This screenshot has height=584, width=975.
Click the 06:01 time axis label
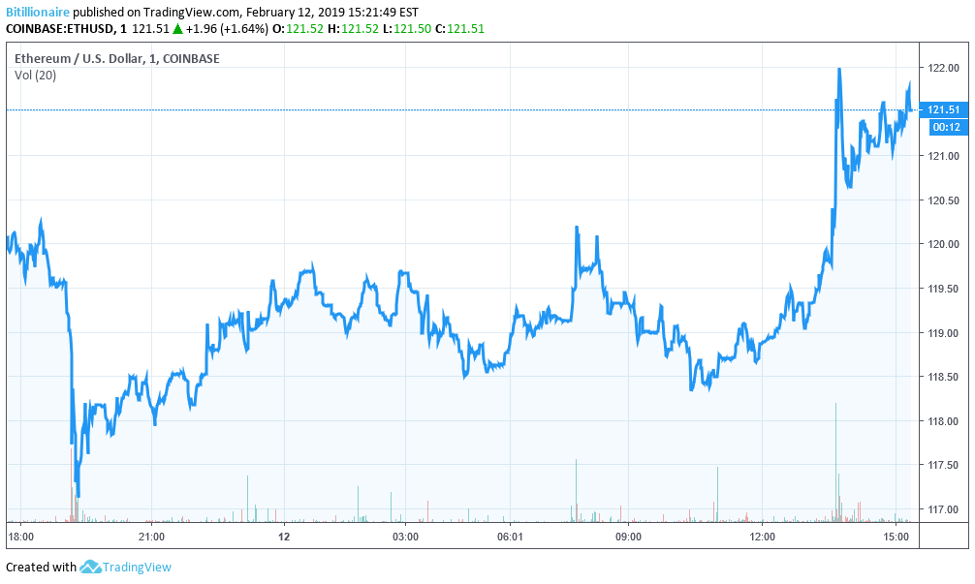[510, 536]
